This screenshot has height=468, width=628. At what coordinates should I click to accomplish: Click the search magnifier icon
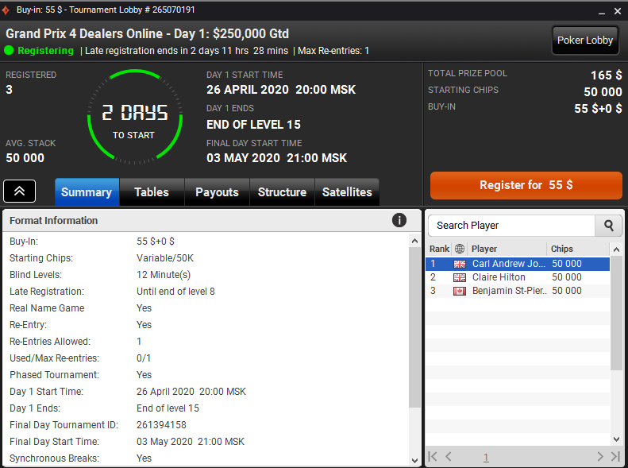(x=608, y=226)
